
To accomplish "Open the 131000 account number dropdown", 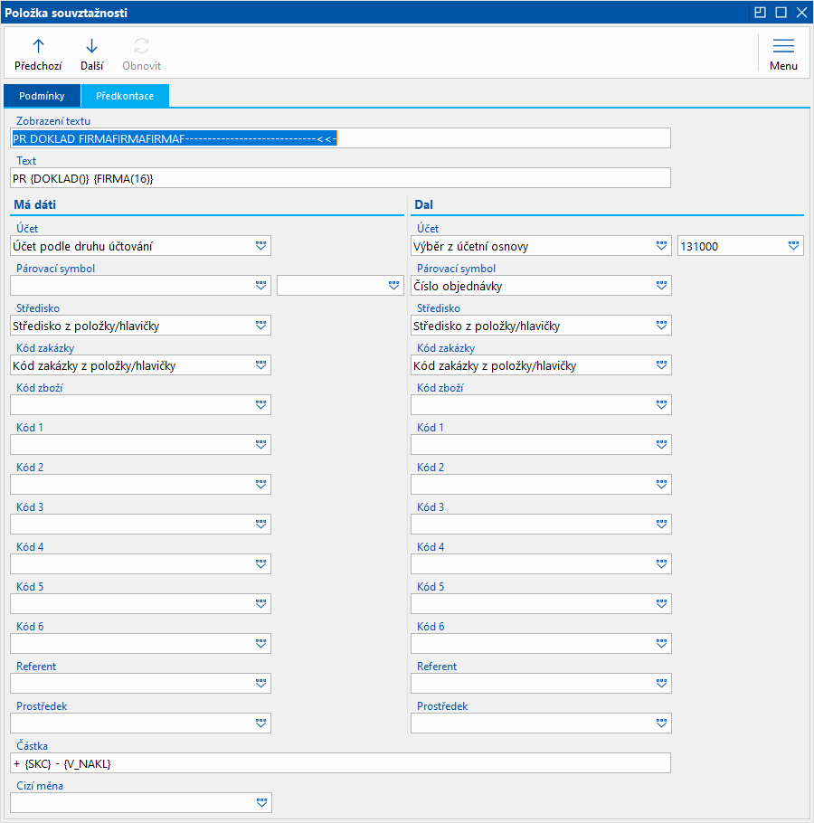I will click(793, 246).
